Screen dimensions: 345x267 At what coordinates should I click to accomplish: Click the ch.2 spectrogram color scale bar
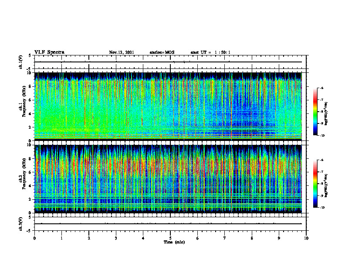click(315, 184)
